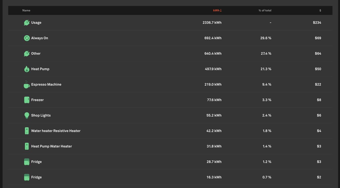This screenshot has height=188, width=340.
Task: Click the $50 cost cell
Action: 318,69
